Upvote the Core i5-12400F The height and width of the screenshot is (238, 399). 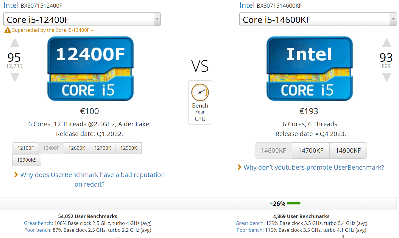coord(15,43)
